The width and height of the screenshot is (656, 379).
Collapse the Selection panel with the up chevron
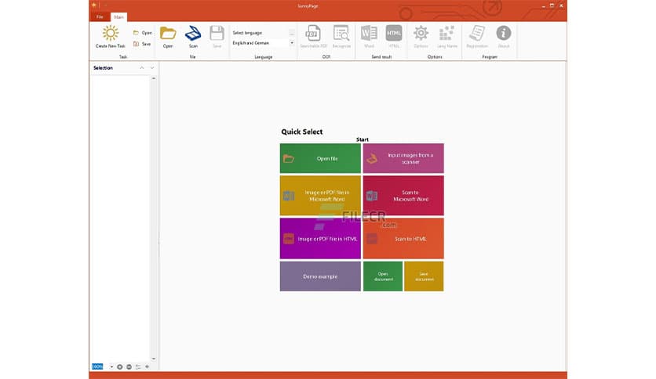click(x=142, y=68)
